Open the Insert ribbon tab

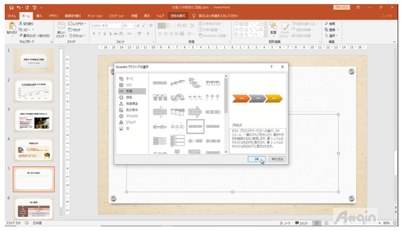coord(39,16)
